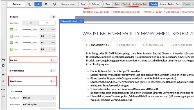Click the redo arrow icon
This screenshot has height=110, width=194.
[x=3, y=81]
